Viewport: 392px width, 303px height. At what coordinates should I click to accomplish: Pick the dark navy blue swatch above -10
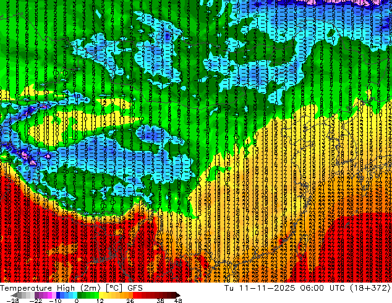pos(58,295)
